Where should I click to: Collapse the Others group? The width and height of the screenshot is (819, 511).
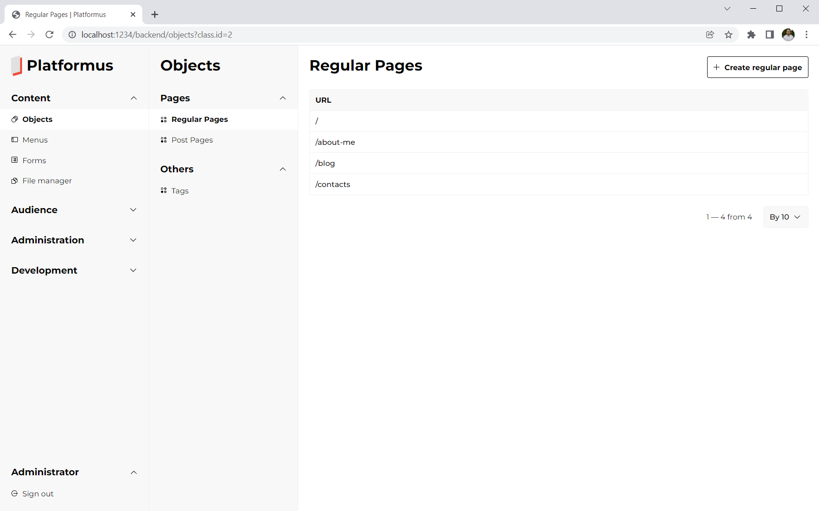282,169
